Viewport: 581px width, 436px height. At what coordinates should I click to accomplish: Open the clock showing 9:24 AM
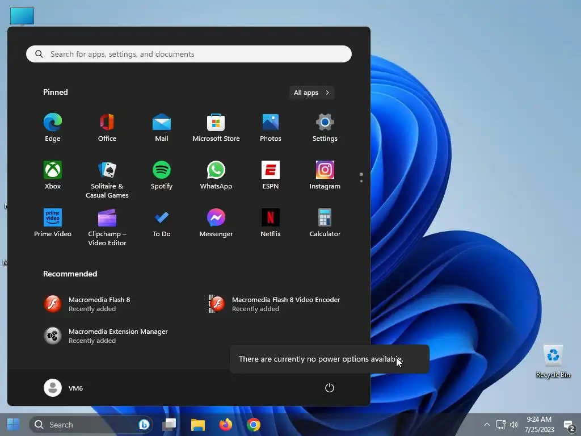pyautogui.click(x=539, y=425)
